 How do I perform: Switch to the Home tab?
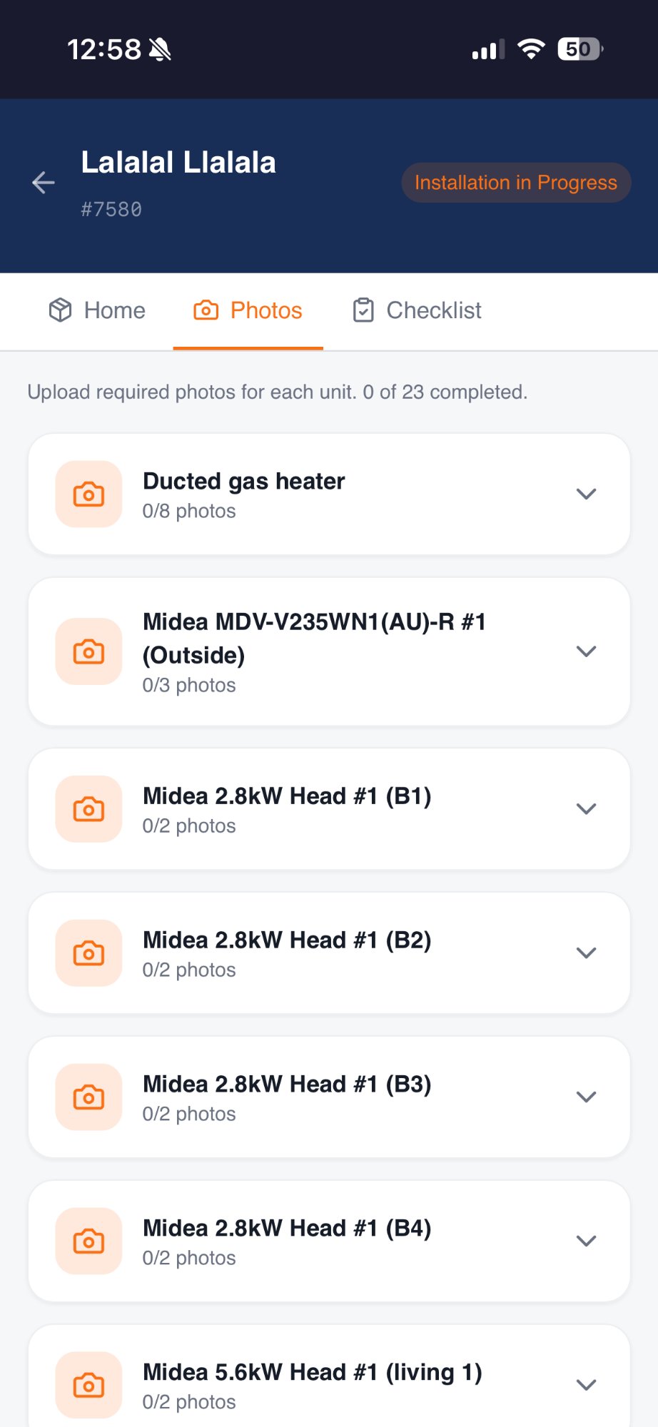click(x=98, y=310)
